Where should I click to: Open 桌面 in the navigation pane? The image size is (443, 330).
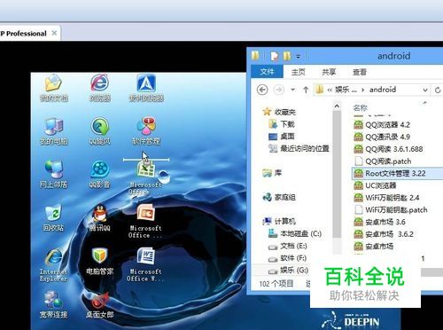pyautogui.click(x=282, y=137)
